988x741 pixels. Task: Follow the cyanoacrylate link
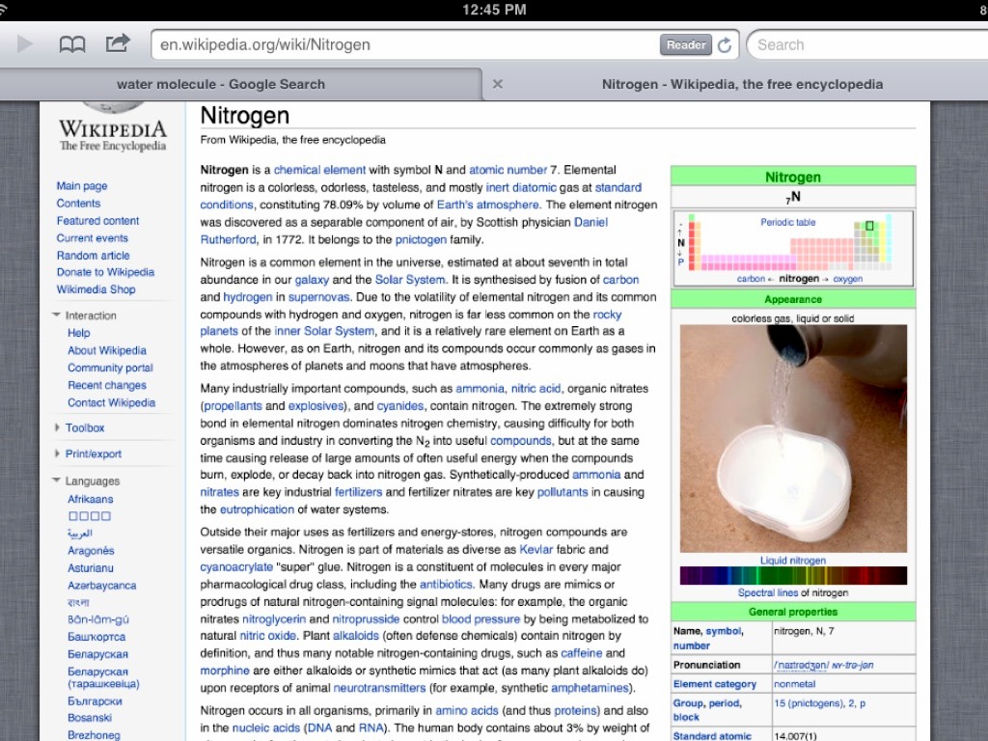236,567
